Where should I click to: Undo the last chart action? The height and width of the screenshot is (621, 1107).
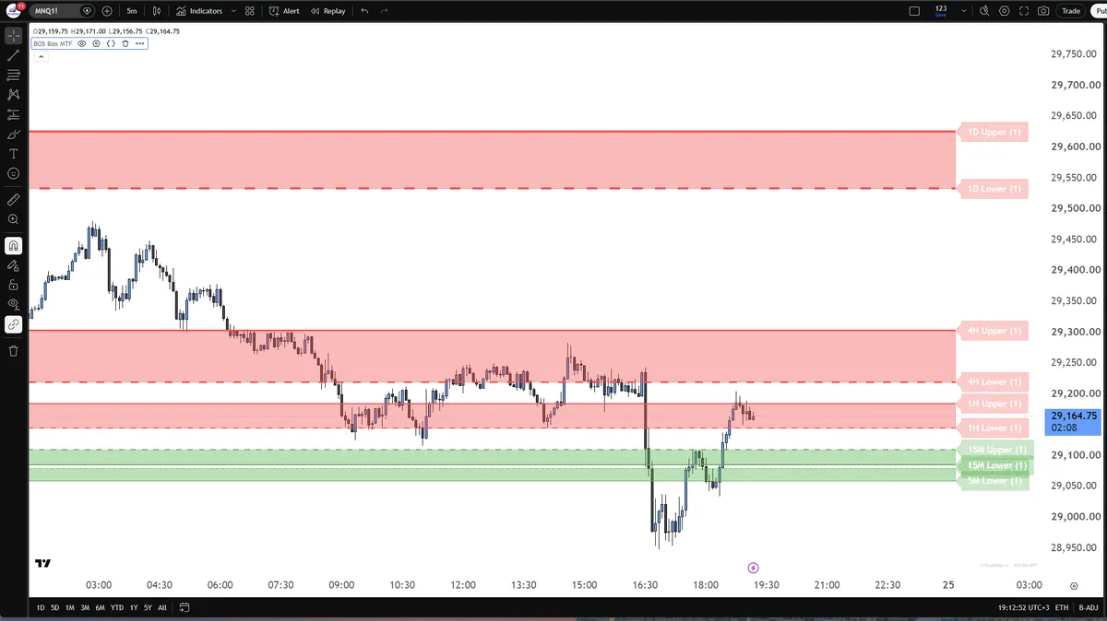[x=364, y=11]
